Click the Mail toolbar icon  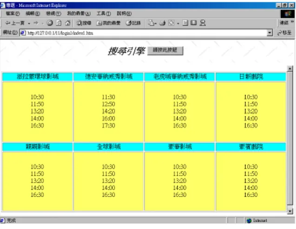[152, 23]
